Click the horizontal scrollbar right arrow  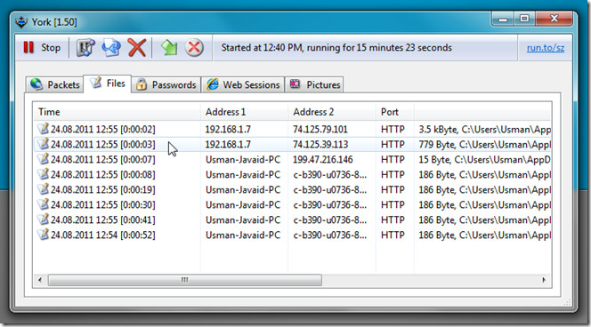pyautogui.click(x=544, y=280)
